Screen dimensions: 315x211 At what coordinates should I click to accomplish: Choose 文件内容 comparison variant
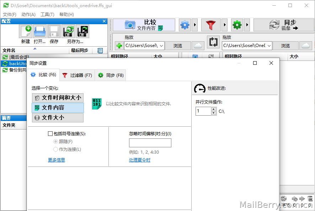point(58,107)
